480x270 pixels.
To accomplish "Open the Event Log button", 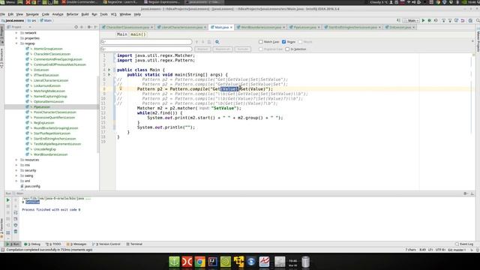I will [x=464, y=244].
